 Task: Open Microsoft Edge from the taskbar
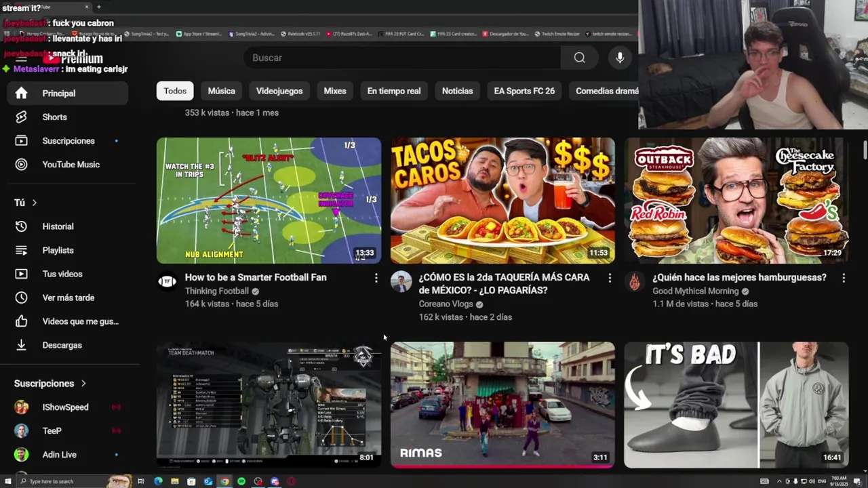[x=158, y=481]
